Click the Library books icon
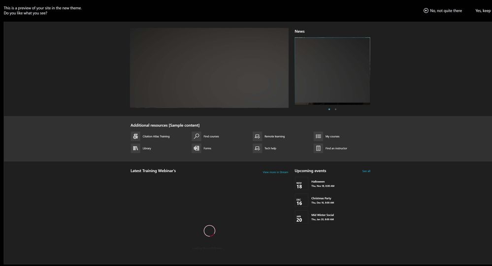Screen dimensions: 492x266 pyautogui.click(x=135, y=148)
